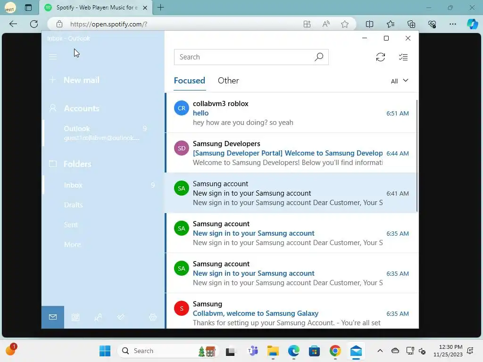
Task: Add Spotify page to favorites star
Action: pyautogui.click(x=345, y=24)
